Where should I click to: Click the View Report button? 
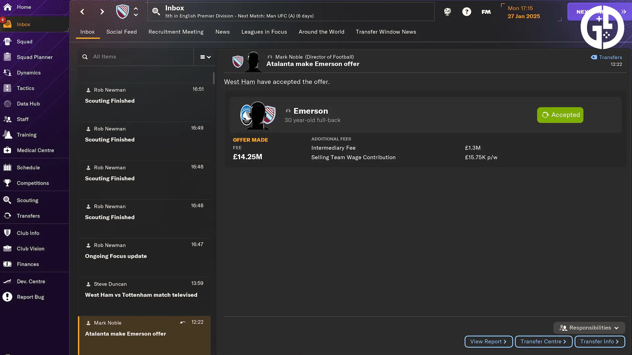488,342
